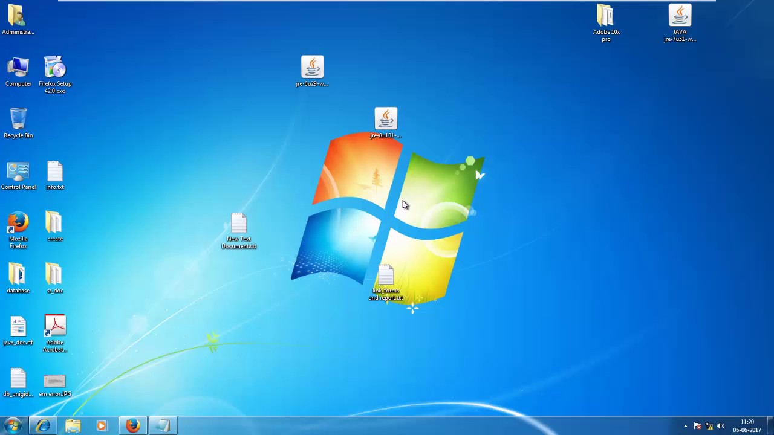Viewport: 774px width, 435px height.
Task: Open the network status tray icon
Action: [x=709, y=427]
